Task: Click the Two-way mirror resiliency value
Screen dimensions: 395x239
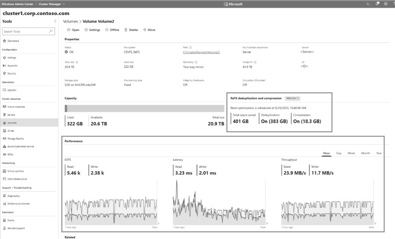Action: pyautogui.click(x=193, y=67)
